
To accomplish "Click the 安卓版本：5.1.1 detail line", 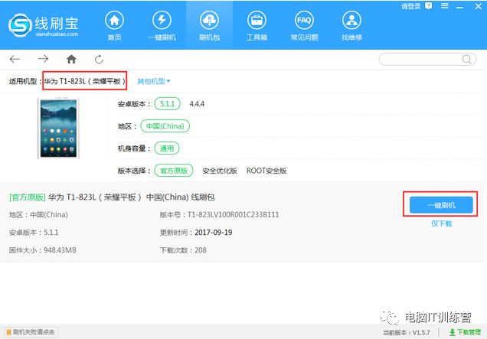I will click(x=34, y=233).
